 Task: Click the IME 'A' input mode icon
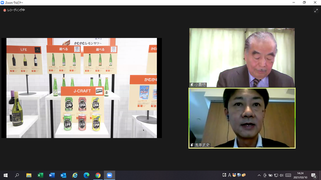click(230, 175)
